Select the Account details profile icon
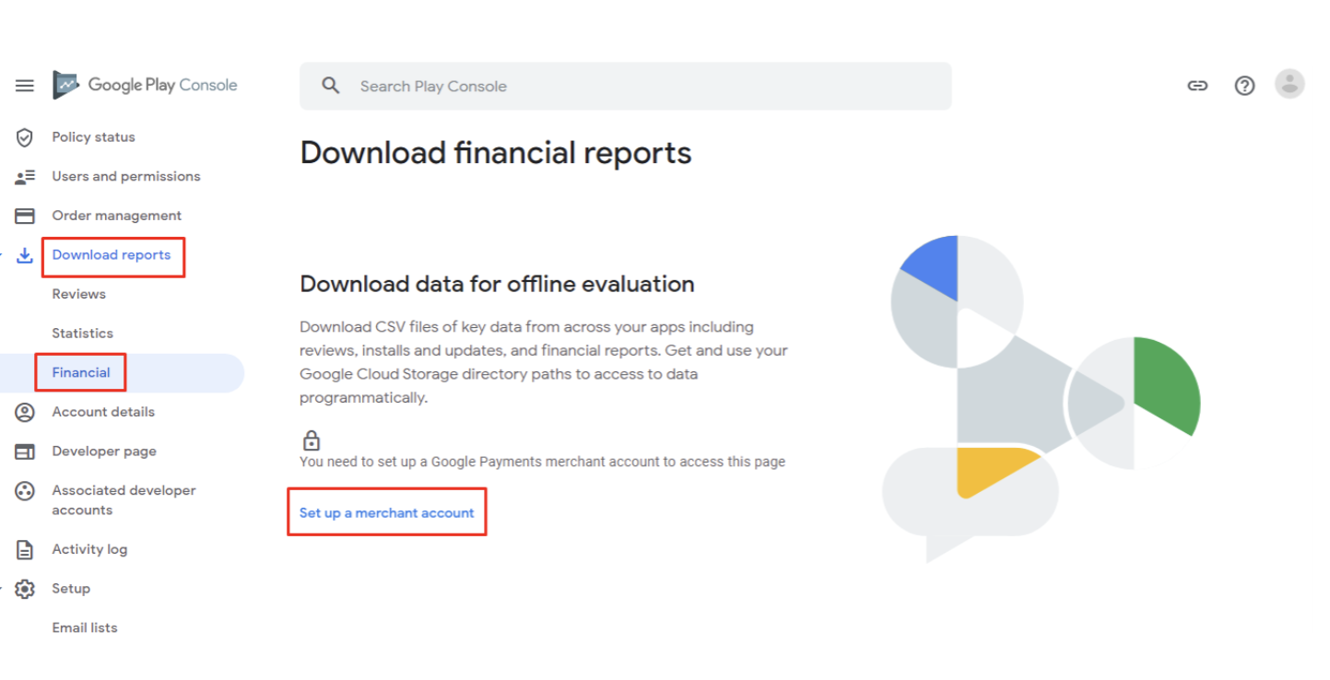 pos(24,412)
